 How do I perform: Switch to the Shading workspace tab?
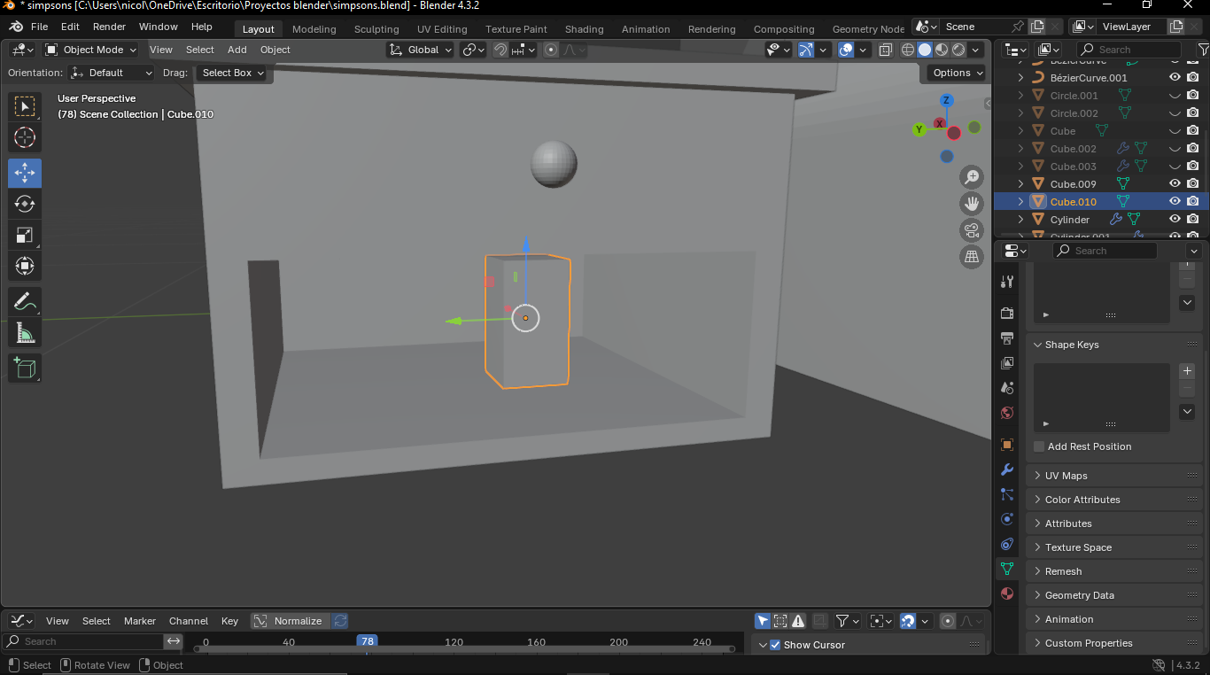point(585,29)
